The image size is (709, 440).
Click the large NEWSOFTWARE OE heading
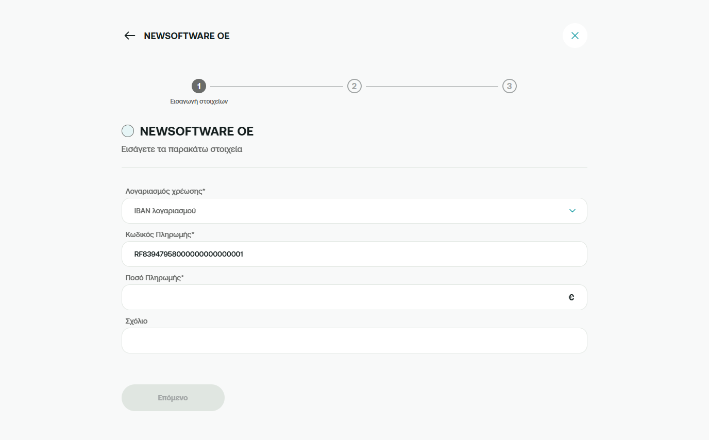[x=196, y=131]
